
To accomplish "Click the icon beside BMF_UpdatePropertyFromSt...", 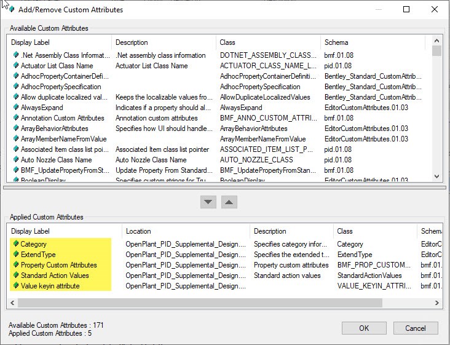I will 16,170.
